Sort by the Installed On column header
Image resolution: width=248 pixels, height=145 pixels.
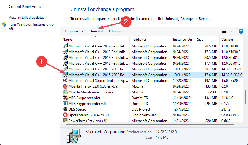point(183,40)
